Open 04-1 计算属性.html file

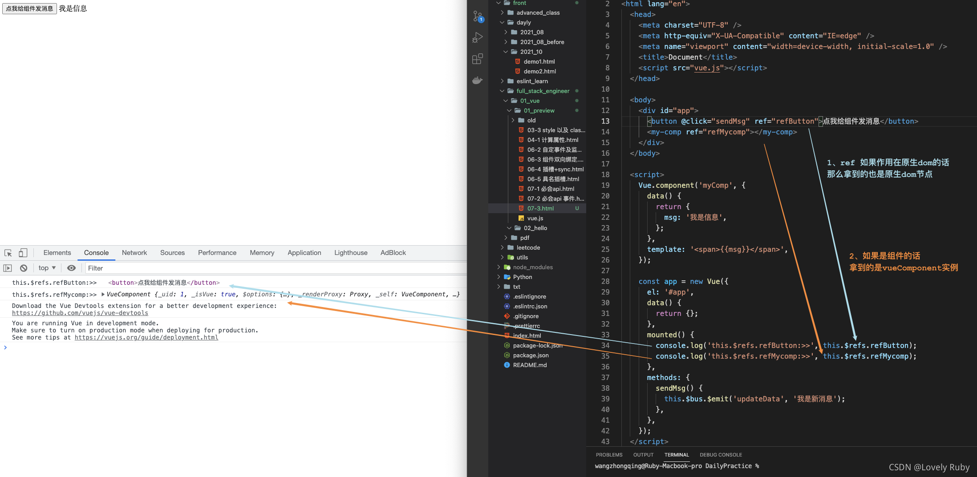tap(552, 140)
